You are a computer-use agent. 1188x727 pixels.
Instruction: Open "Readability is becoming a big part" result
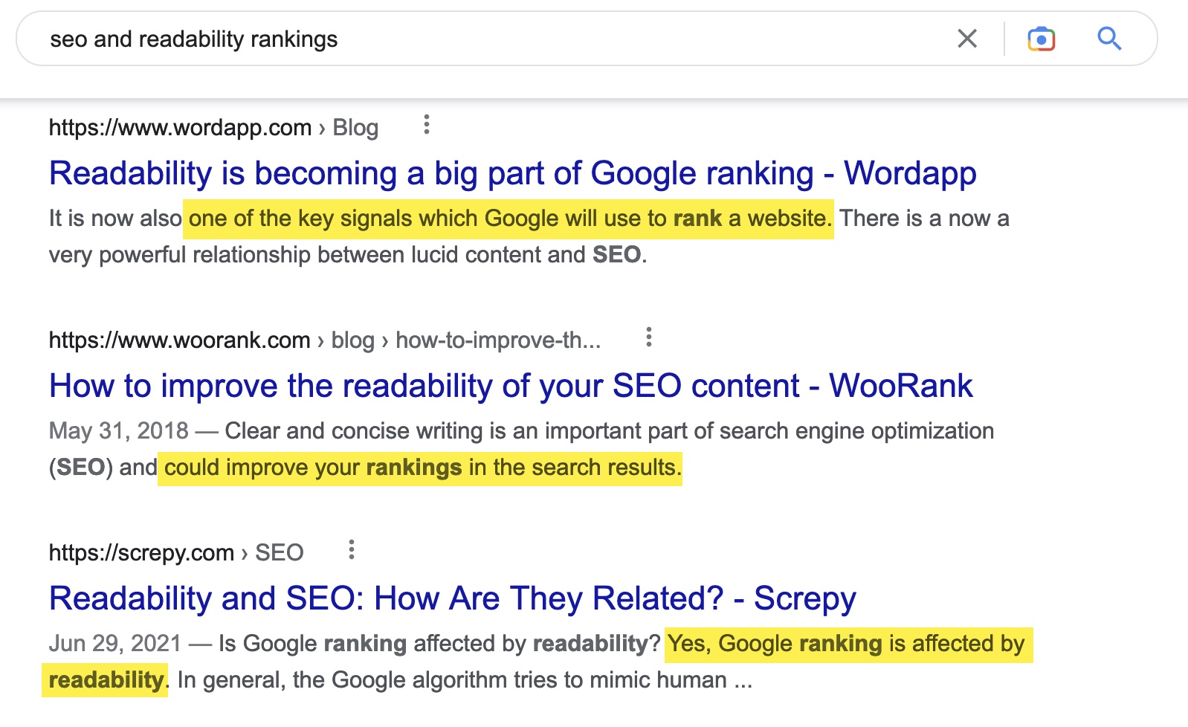pos(512,173)
